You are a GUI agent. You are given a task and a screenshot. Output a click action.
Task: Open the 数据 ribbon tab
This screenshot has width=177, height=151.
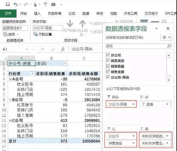coord(86,13)
